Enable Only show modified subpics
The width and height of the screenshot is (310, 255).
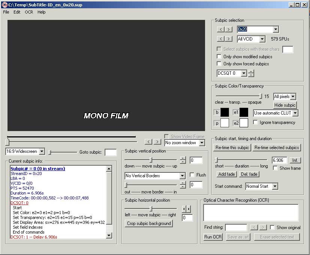[x=219, y=56]
